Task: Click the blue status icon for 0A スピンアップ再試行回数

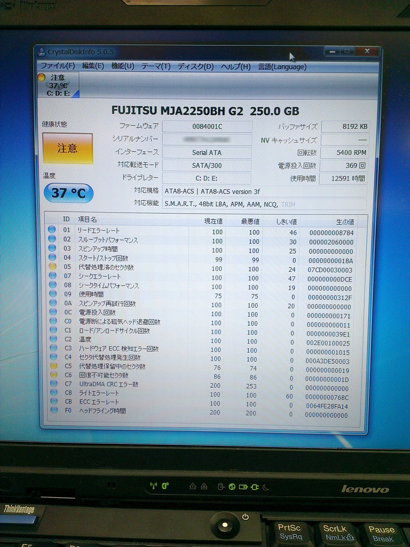Action: point(53,302)
